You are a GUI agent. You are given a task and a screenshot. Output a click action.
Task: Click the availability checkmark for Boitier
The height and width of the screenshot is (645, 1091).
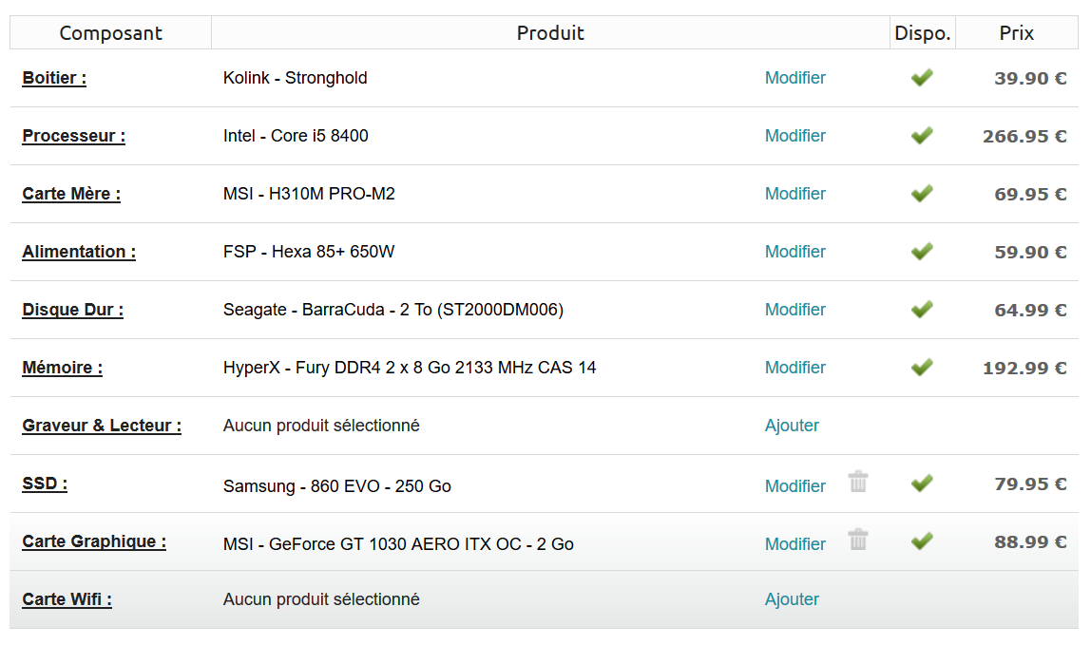(x=921, y=78)
